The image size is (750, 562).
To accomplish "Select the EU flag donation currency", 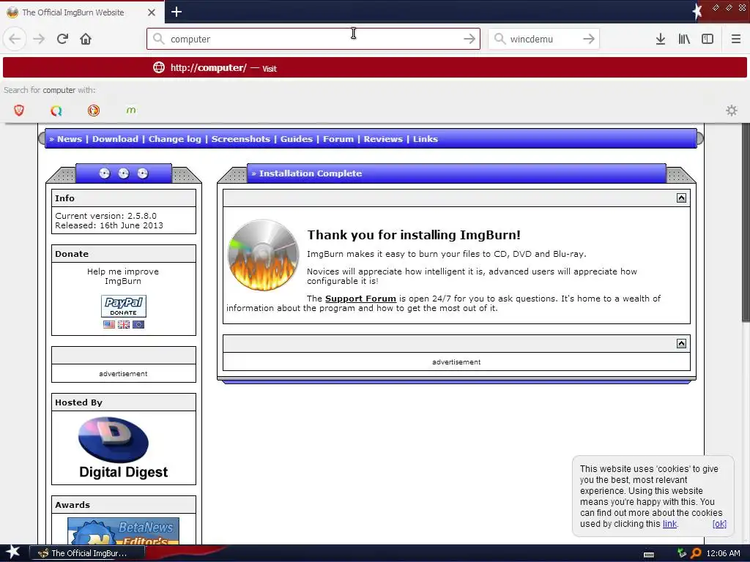I will [138, 324].
